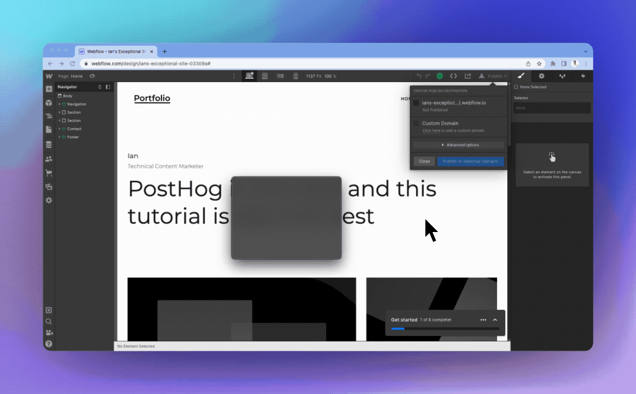Open the CMS Collections panel
The width and height of the screenshot is (636, 394).
point(49,144)
